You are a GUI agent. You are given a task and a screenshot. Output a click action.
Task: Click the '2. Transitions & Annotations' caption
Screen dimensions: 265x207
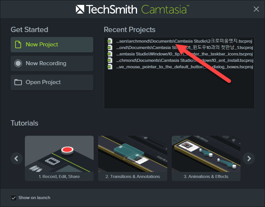132,176
